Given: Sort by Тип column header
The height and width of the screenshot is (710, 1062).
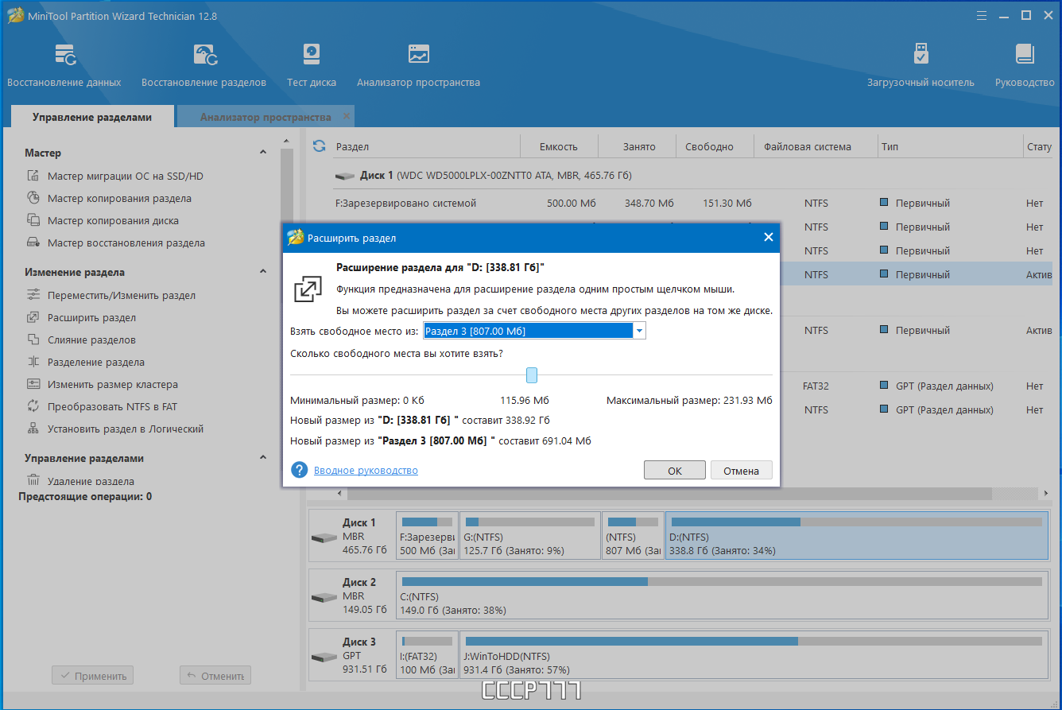Looking at the screenshot, I should click(x=950, y=146).
